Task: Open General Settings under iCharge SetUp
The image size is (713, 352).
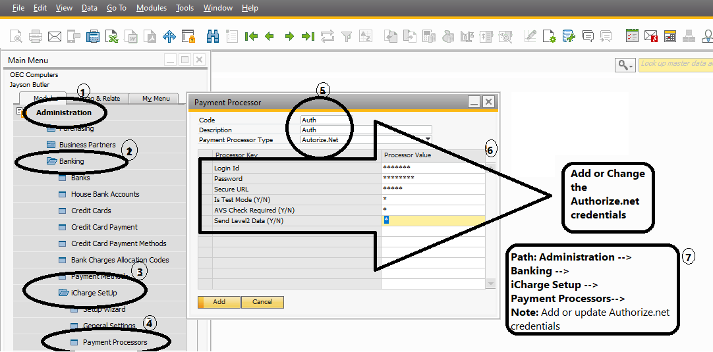Action: 109,326
